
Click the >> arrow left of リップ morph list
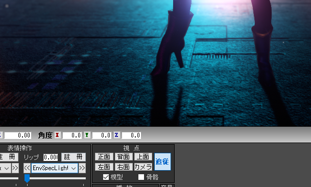click(x=15, y=168)
